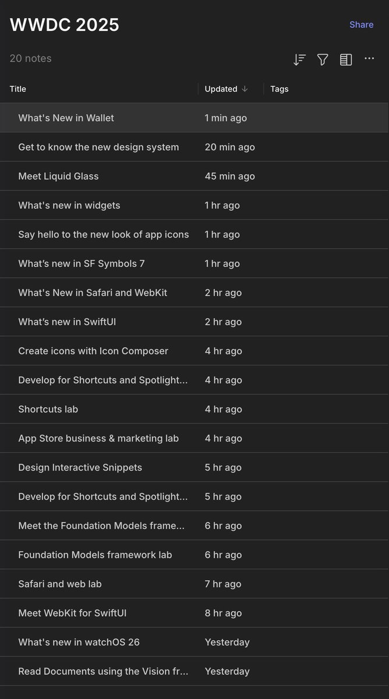Open Read Documents using the Vision framework
This screenshot has height=699, width=389.
point(194,671)
